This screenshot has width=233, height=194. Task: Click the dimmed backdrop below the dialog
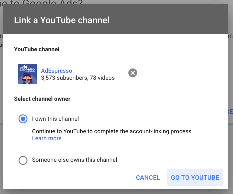coord(116,192)
